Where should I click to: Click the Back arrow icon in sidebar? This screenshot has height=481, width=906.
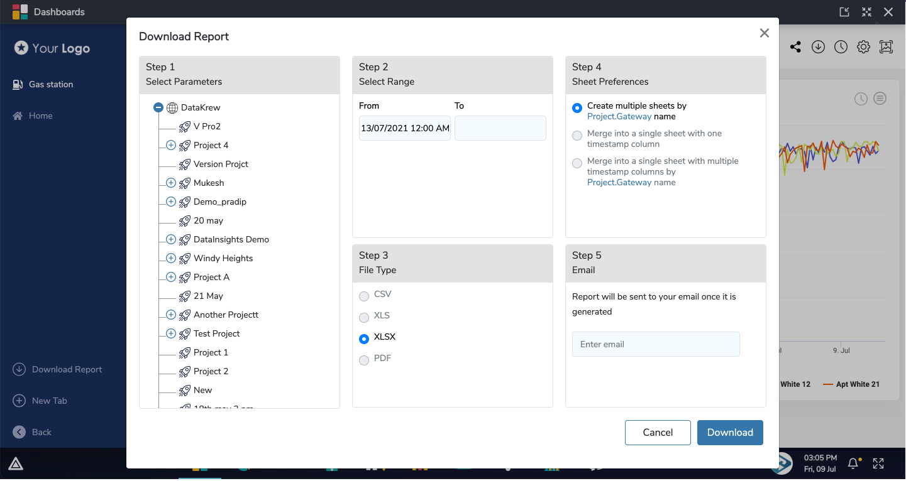coord(19,431)
